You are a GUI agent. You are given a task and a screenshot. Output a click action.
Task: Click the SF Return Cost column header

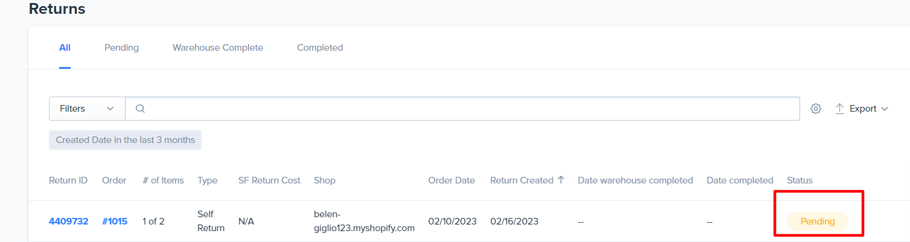269,180
